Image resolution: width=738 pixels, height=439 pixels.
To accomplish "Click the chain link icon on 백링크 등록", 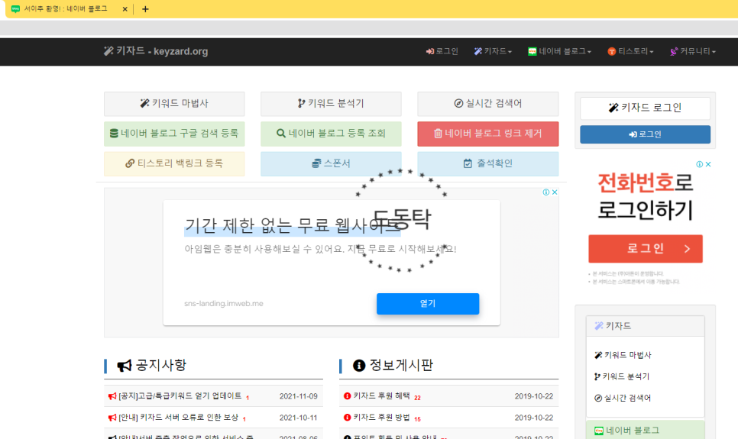I will coord(130,163).
